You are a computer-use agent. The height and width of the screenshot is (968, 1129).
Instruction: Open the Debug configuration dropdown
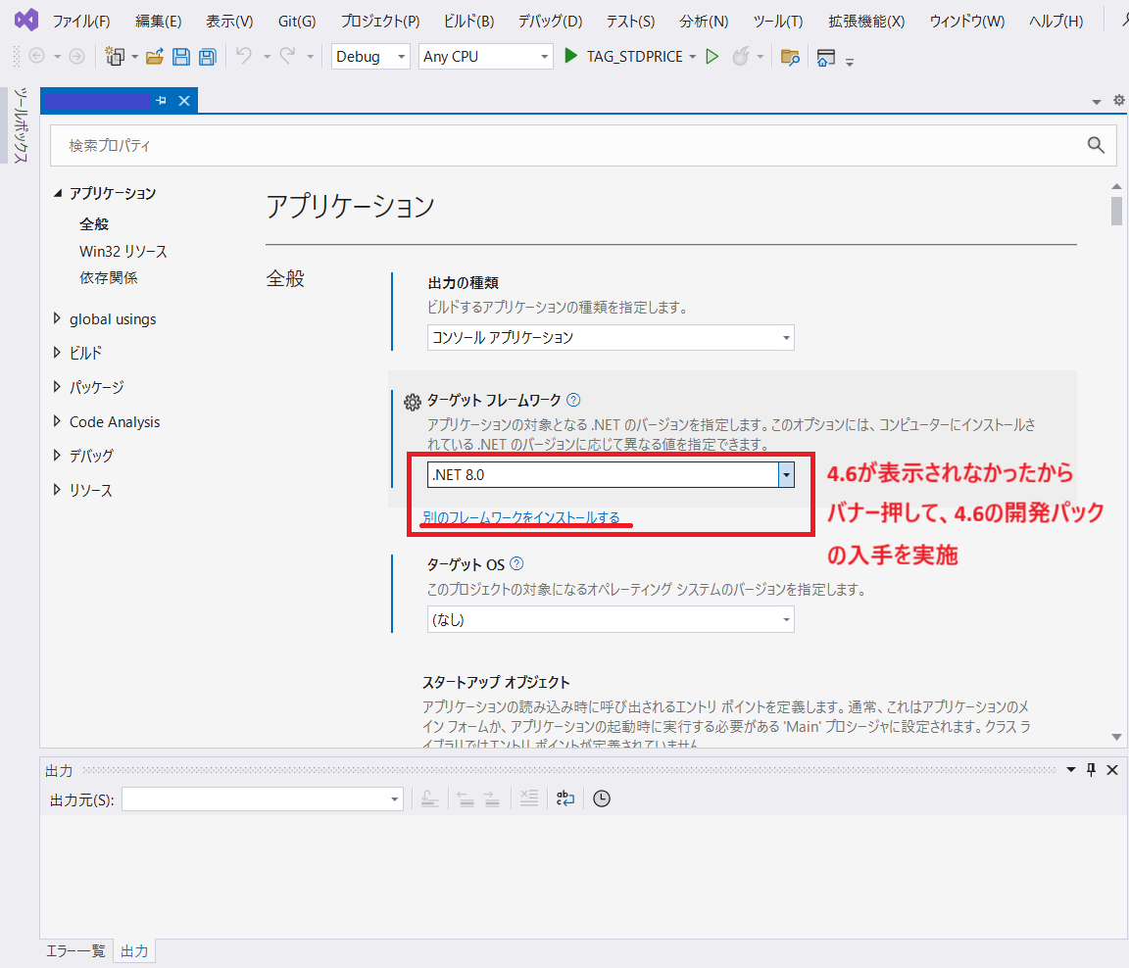[x=370, y=57]
